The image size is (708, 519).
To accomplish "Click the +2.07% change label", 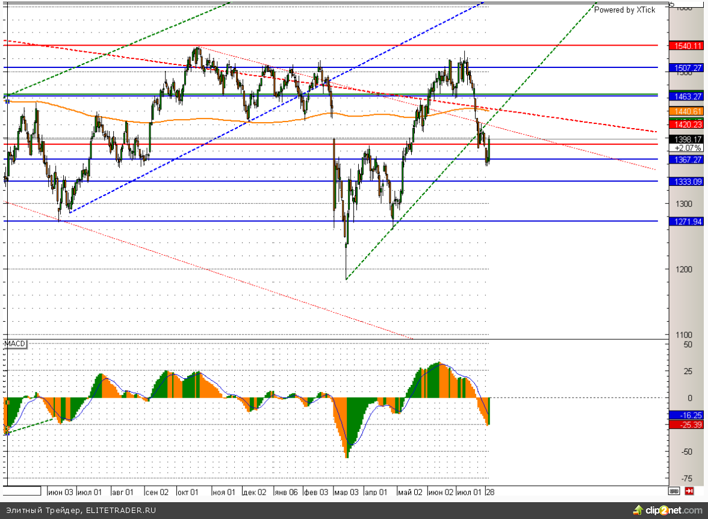I will pos(687,148).
